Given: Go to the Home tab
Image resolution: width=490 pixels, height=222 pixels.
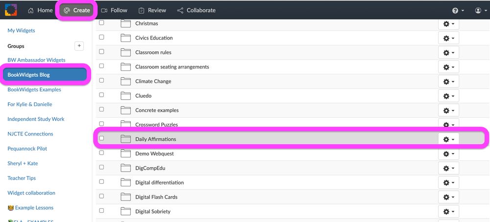Looking at the screenshot, I should click(x=40, y=10).
